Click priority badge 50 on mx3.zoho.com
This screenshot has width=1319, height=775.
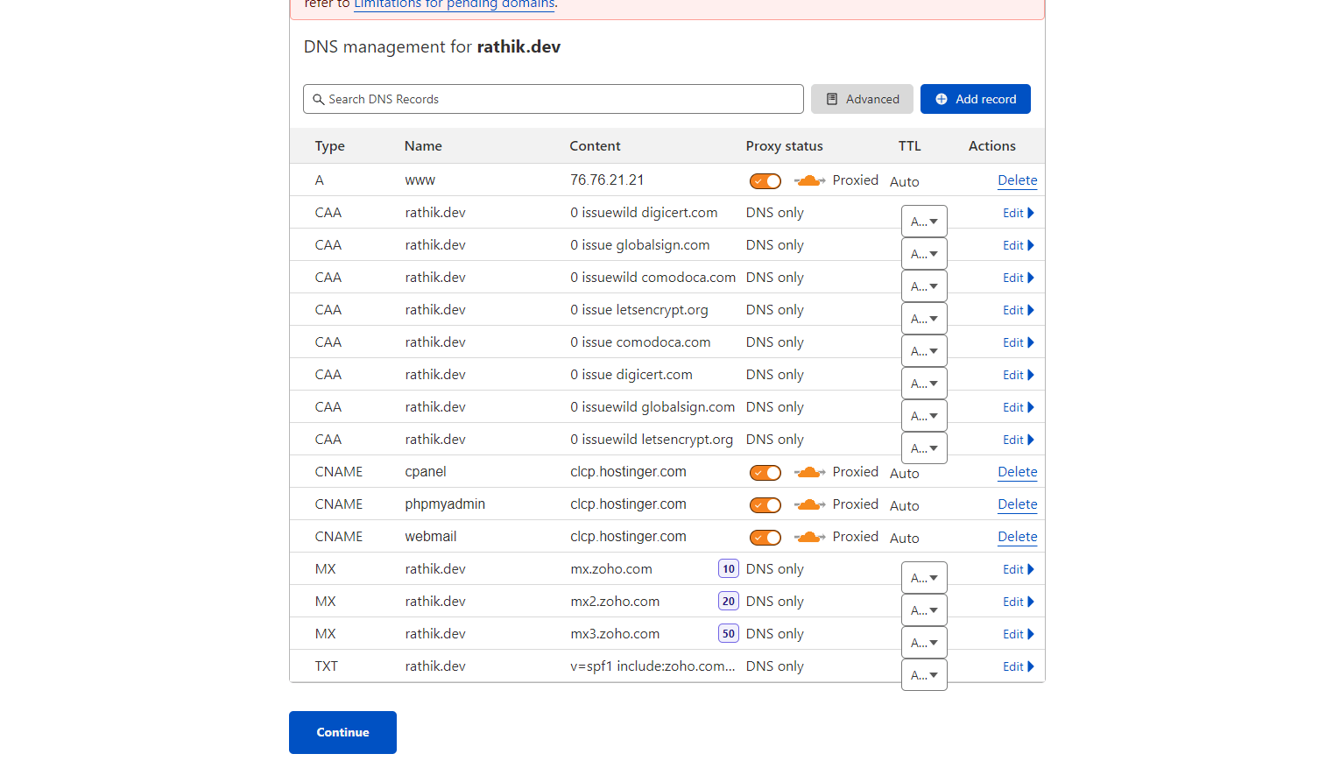pyautogui.click(x=728, y=634)
